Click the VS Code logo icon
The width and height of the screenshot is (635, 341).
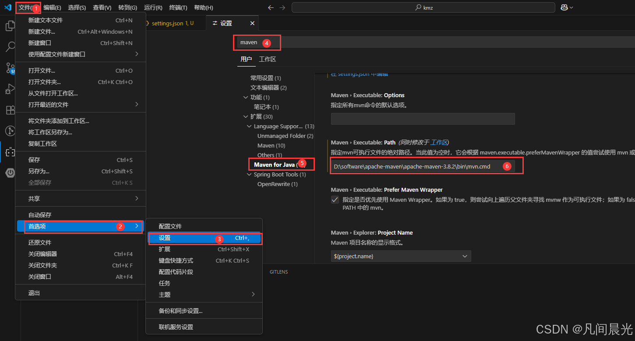point(7,7)
